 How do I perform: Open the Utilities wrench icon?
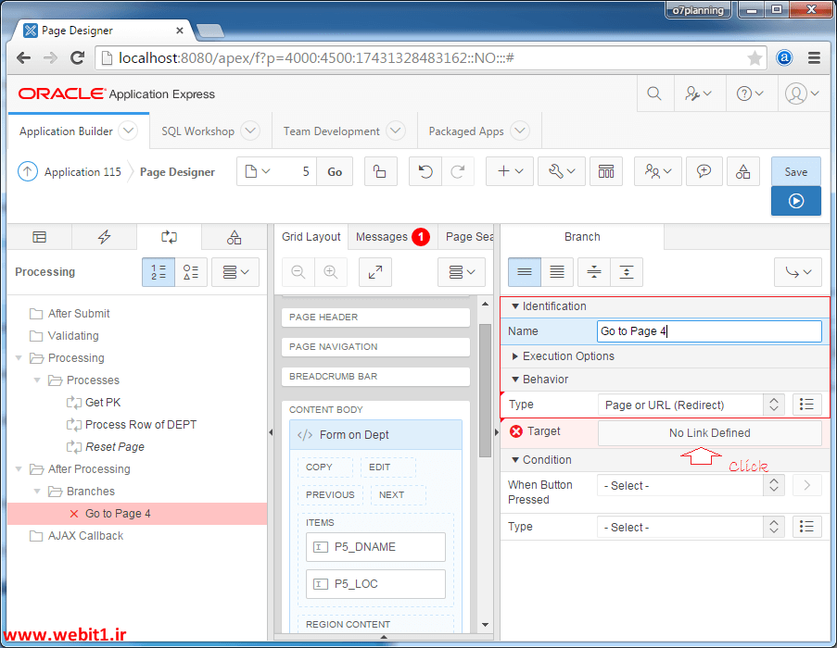coord(556,171)
